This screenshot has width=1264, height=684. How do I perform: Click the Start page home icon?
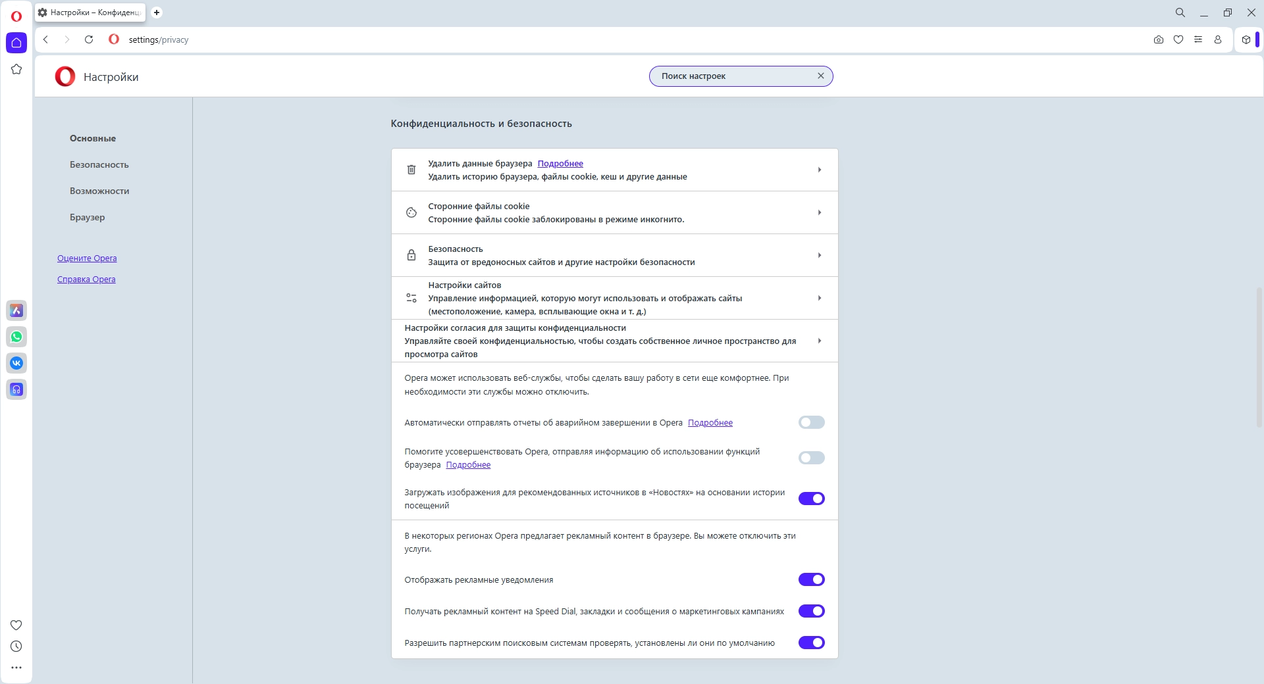click(16, 43)
